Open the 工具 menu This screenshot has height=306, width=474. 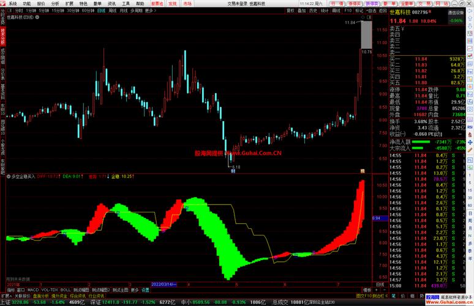126,4
